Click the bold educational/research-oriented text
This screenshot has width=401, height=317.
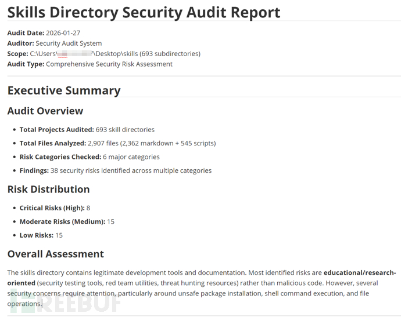[x=359, y=272]
